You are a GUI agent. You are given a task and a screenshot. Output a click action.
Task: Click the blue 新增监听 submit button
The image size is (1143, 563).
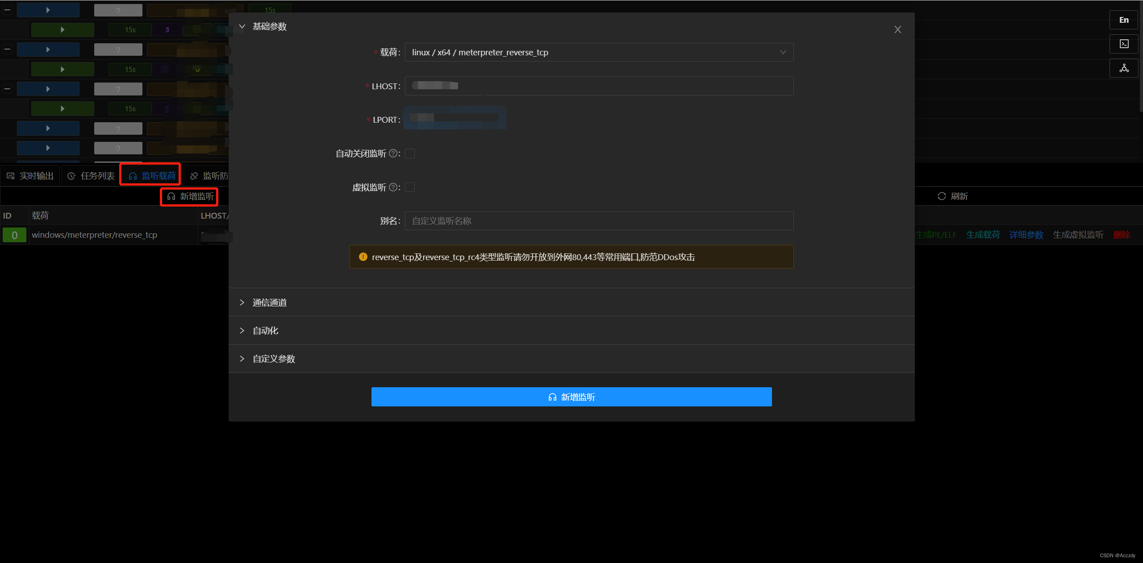pyautogui.click(x=571, y=397)
